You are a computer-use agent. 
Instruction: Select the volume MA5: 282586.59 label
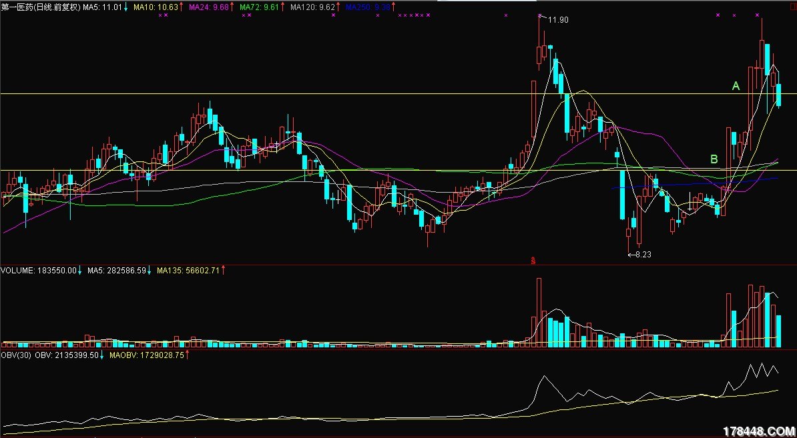click(x=116, y=271)
